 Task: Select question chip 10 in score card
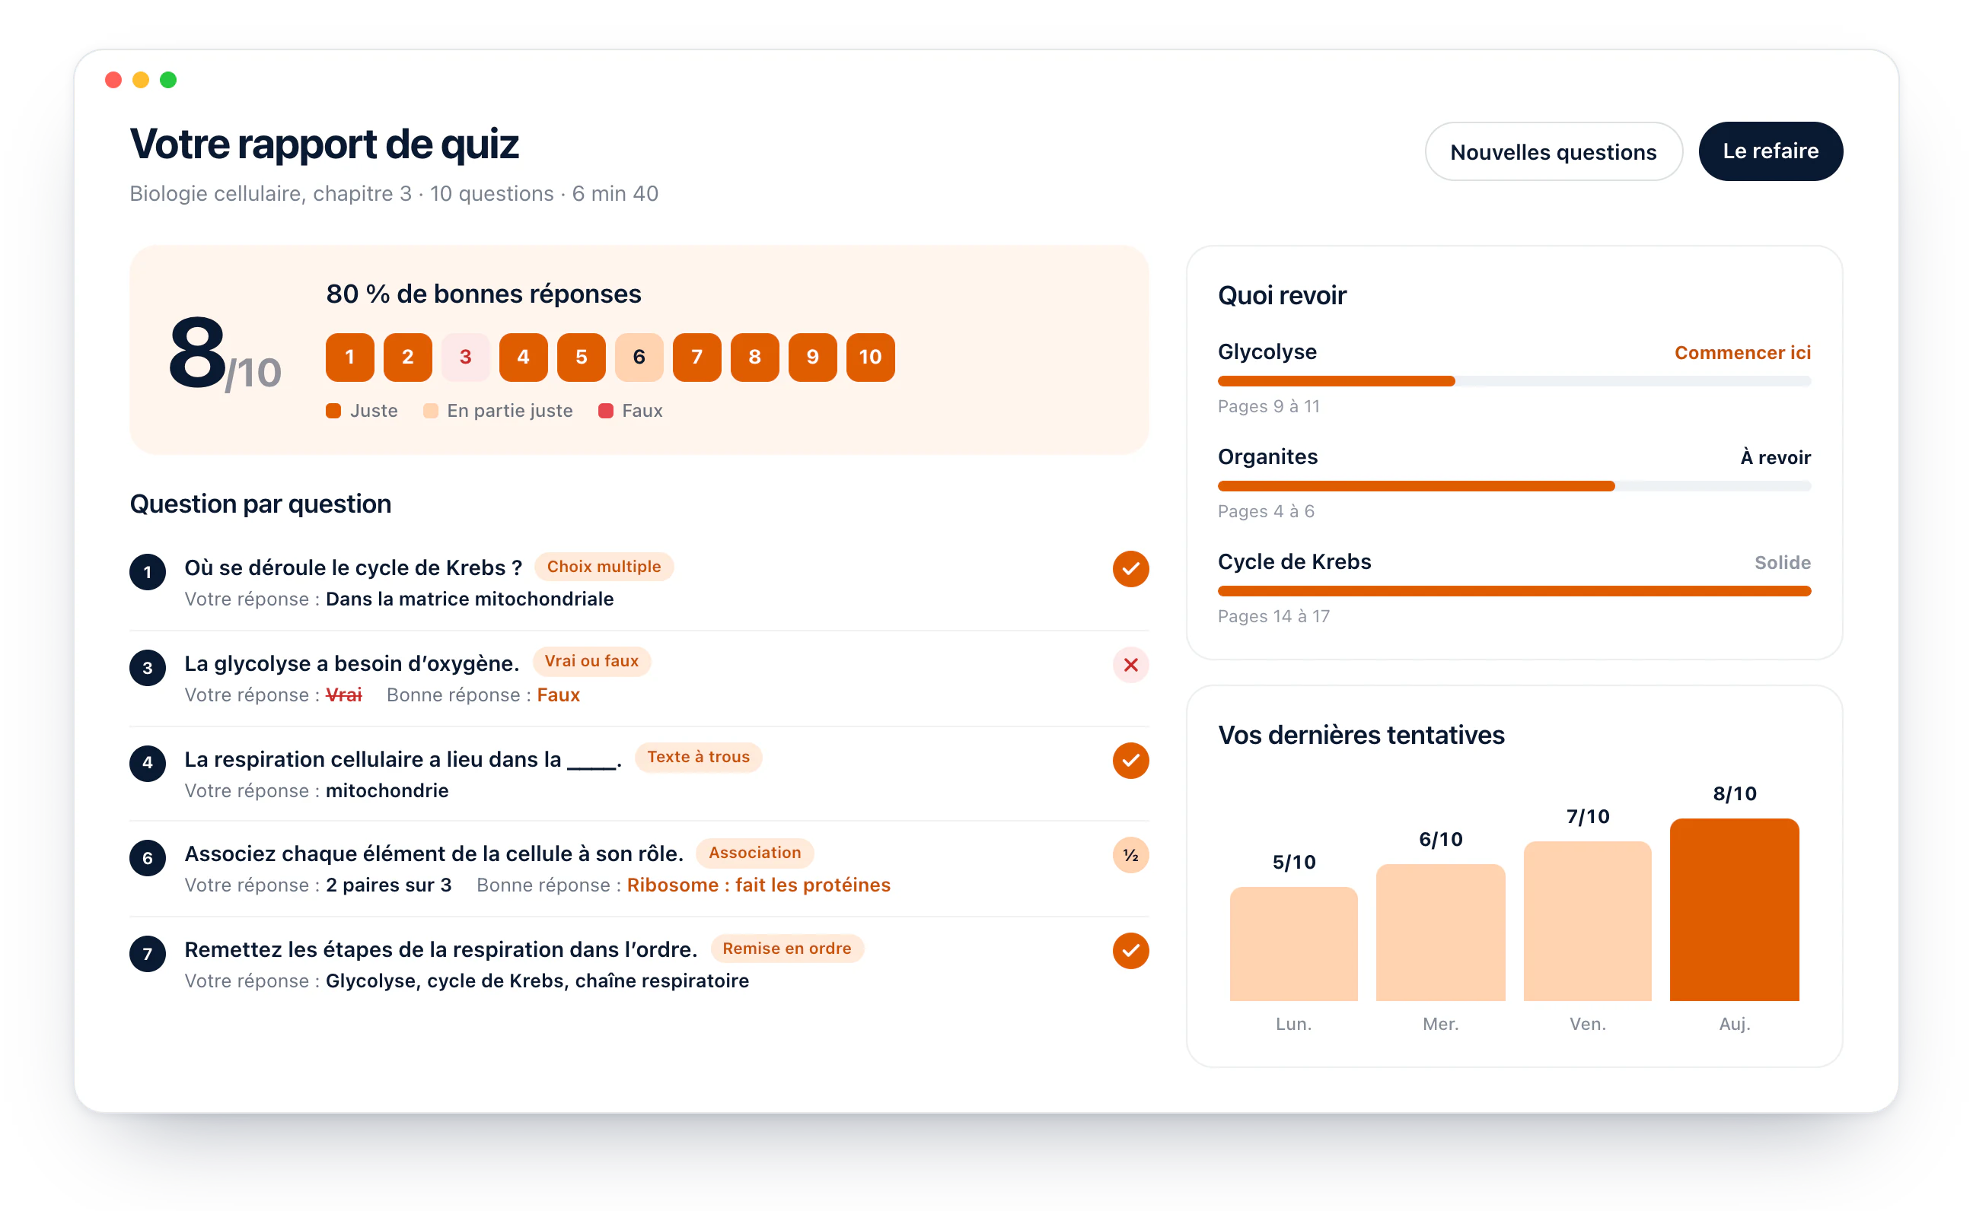(870, 358)
